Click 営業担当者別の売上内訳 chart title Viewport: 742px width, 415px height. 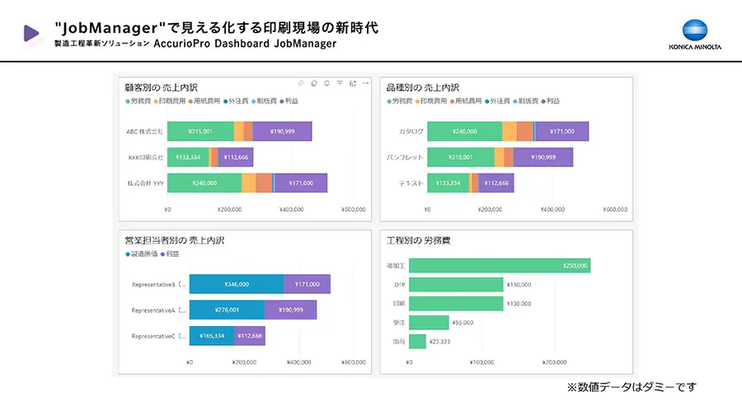[x=174, y=240]
